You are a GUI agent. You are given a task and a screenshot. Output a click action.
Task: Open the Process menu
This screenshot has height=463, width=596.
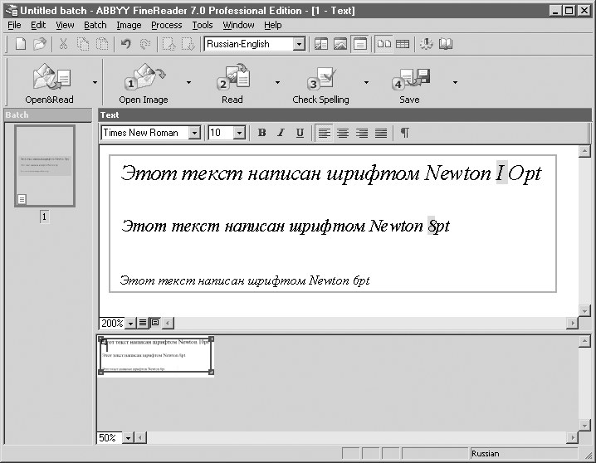(x=167, y=25)
